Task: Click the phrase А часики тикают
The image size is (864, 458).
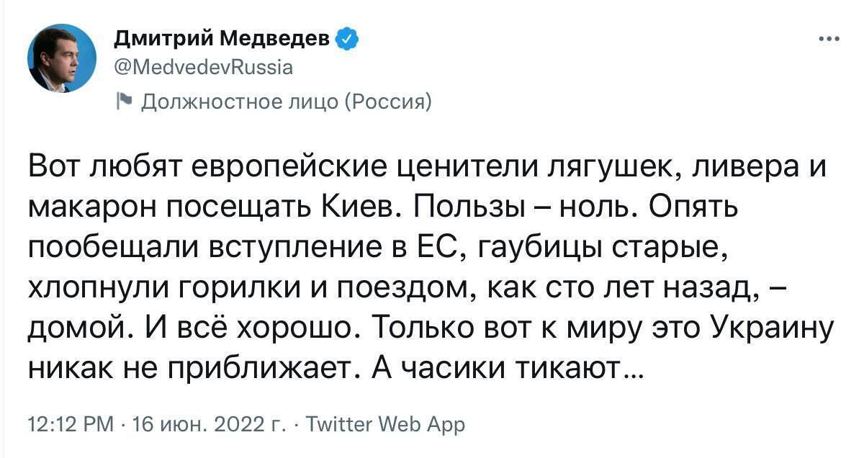Action: (507, 369)
